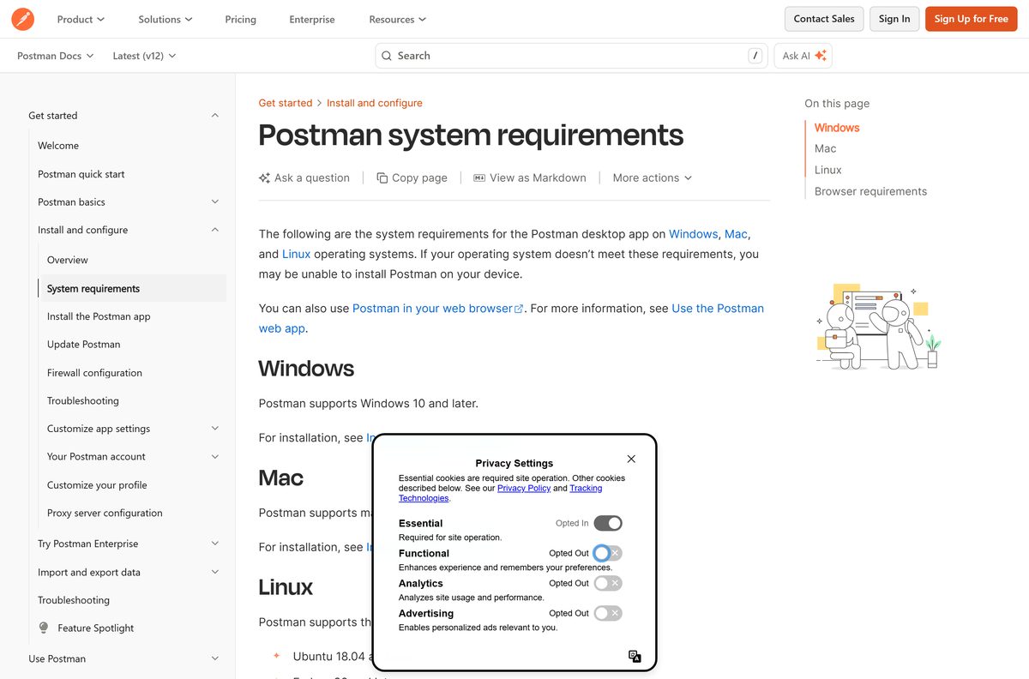Select Install the Postman app
The image size is (1029, 679).
point(99,316)
